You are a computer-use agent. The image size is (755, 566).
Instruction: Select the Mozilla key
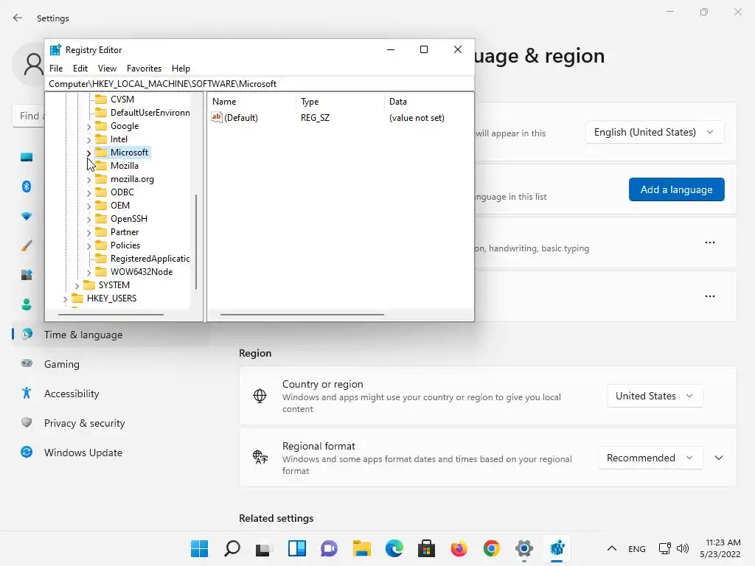click(x=124, y=166)
